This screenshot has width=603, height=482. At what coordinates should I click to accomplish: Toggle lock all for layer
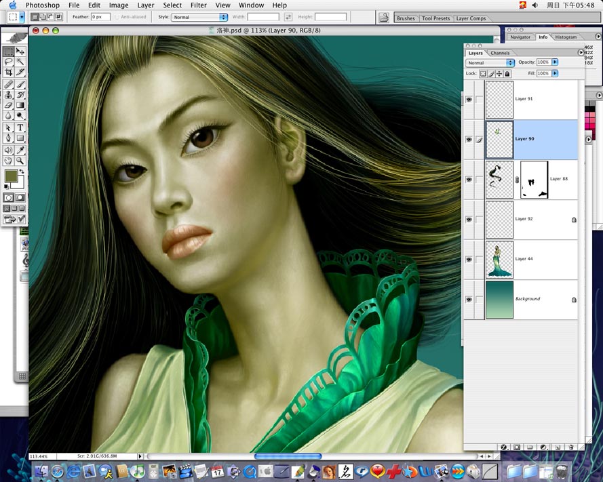click(x=507, y=73)
